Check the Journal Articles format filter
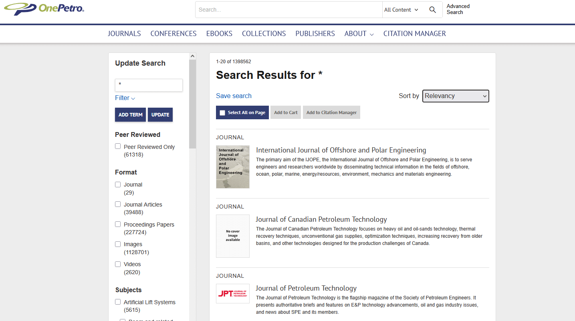Screen dimensions: 575x321 coord(118,204)
